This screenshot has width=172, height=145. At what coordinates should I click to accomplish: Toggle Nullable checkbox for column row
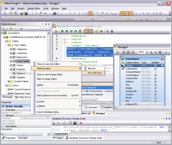click(155, 66)
